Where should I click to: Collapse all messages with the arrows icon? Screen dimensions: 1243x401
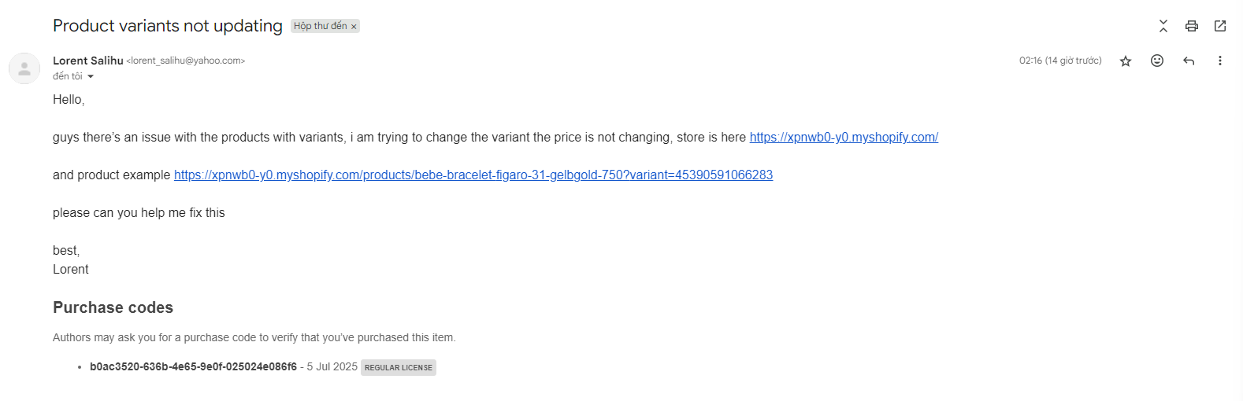1163,26
